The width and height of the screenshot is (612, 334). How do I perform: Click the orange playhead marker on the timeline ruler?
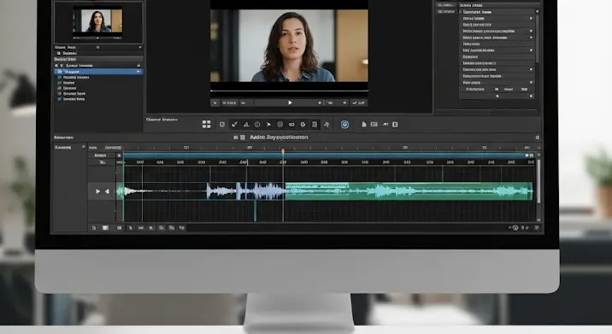click(x=283, y=150)
